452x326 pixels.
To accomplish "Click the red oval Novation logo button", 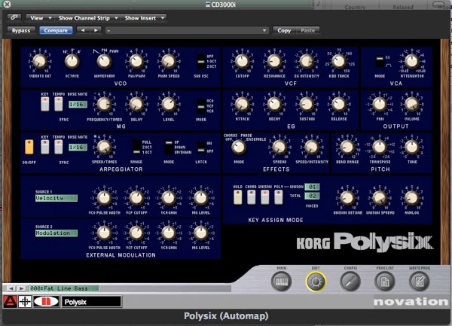I will click(46, 301).
